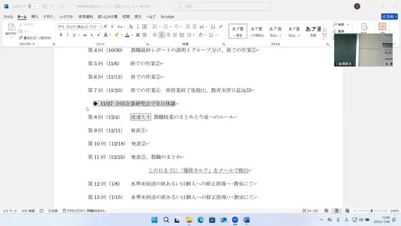This screenshot has height=226, width=401.
Task: Apply text highlight color
Action: pos(117,35)
